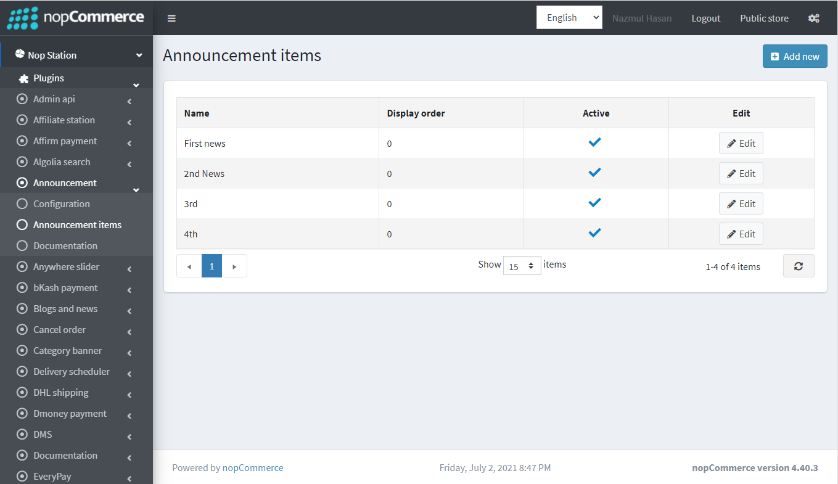838x484 pixels.
Task: Edit the First news announcement
Action: [741, 143]
